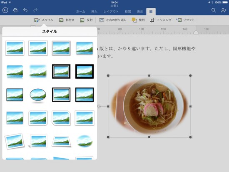Viewport: 229px width, 172px height.
Task: Apply the soft edge oval style
Action: click(x=85, y=141)
